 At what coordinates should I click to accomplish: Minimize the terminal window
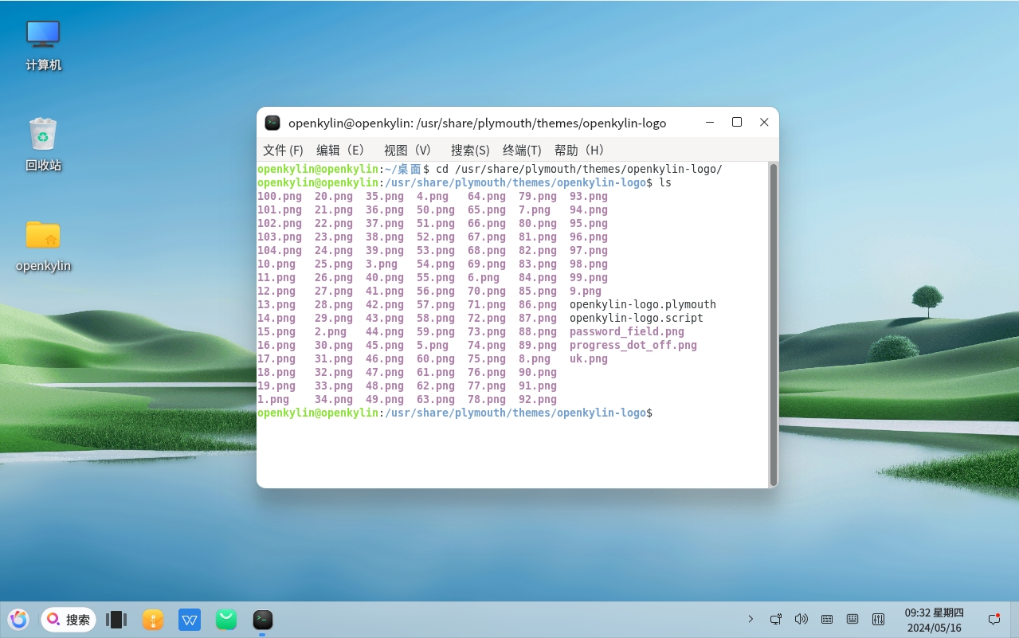[x=710, y=123]
